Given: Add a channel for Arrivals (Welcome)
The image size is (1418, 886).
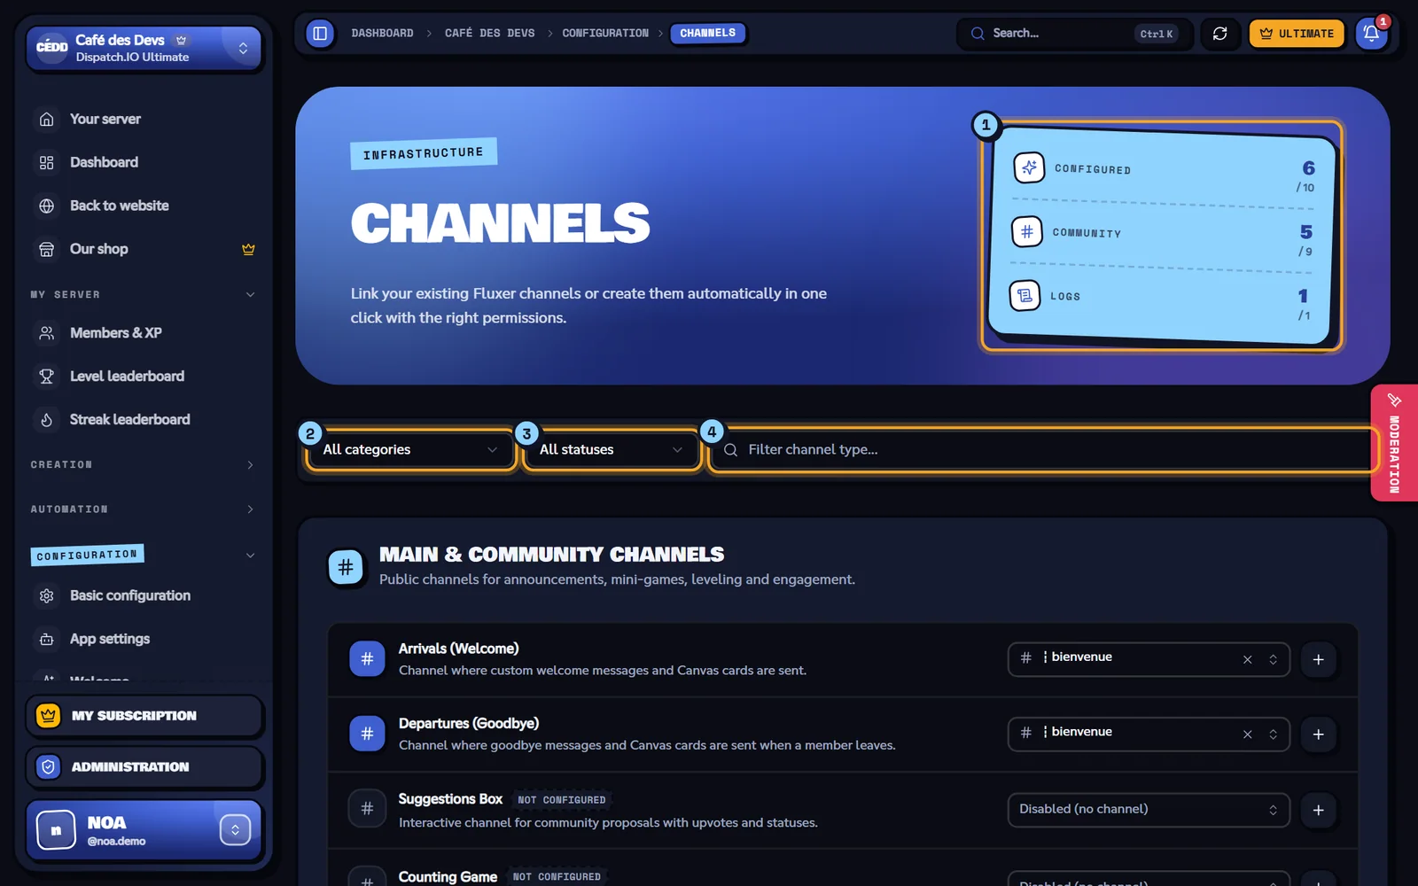Looking at the screenshot, I should coord(1318,660).
